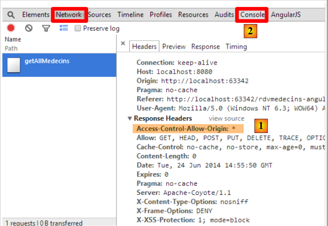Switch to the Console tab
Screen dimensions: 328x226
(252, 15)
